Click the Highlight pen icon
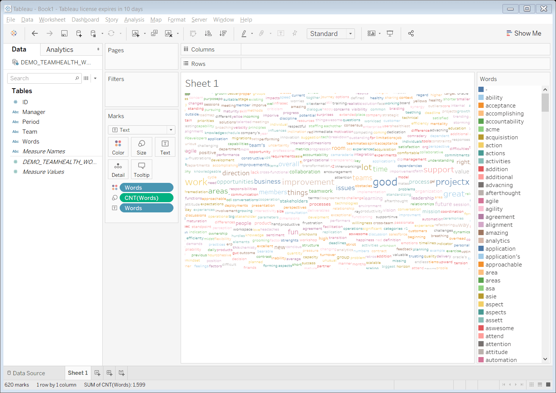Image resolution: width=556 pixels, height=393 pixels. [x=244, y=33]
